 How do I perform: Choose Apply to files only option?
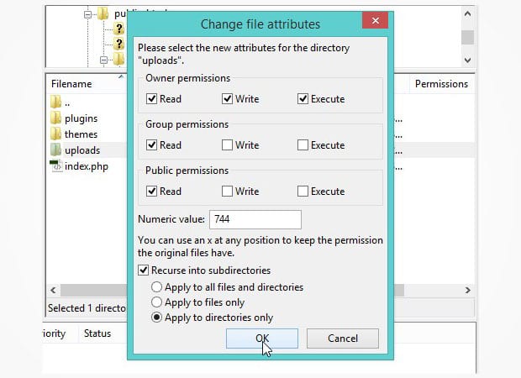pyautogui.click(x=156, y=302)
